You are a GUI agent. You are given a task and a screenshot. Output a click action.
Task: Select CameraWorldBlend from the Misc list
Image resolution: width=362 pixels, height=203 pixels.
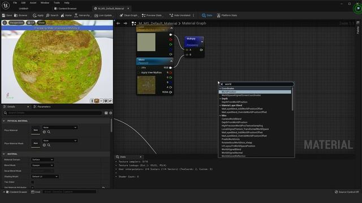(x=231, y=119)
